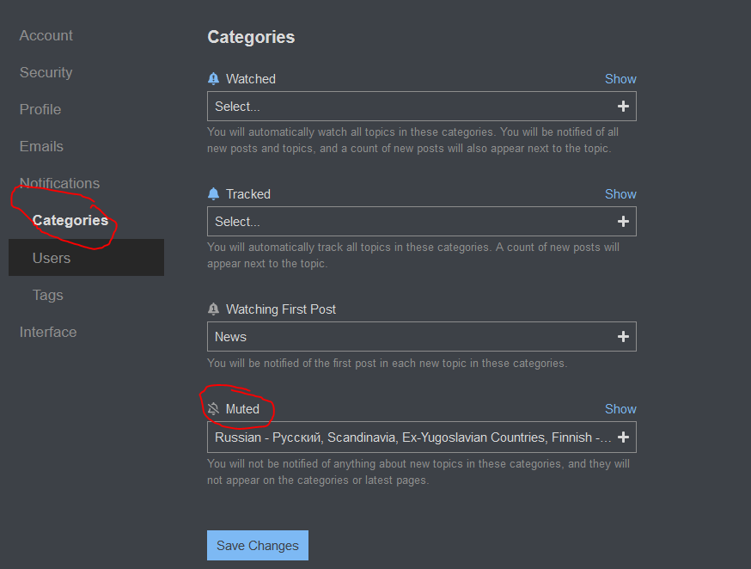Expand the Muted categories list starting with Russian
This screenshot has height=569, width=751.
(x=422, y=437)
